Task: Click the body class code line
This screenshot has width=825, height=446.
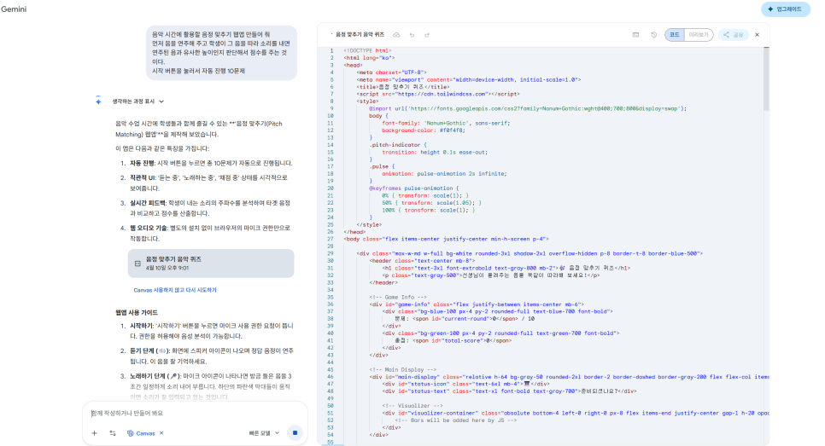Action: pos(446,239)
